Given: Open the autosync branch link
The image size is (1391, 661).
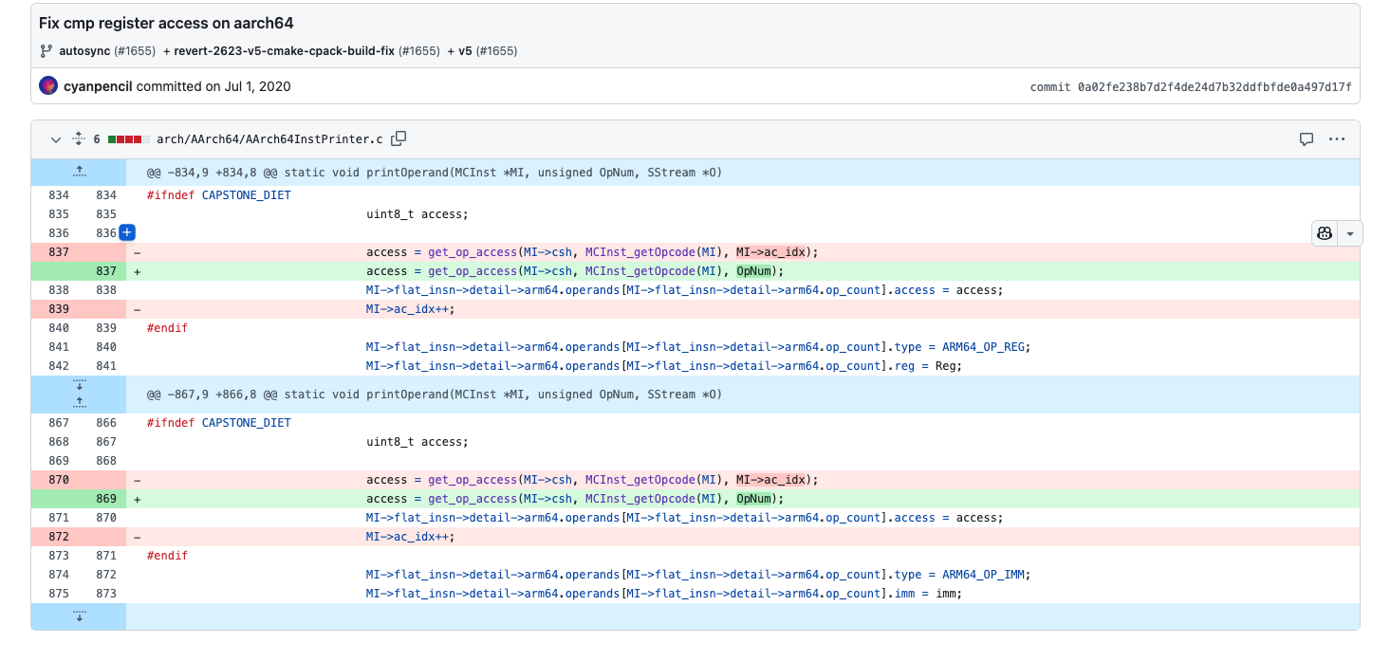Looking at the screenshot, I should coord(84,51).
